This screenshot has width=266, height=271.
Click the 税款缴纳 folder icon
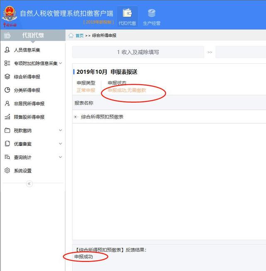tap(7, 130)
